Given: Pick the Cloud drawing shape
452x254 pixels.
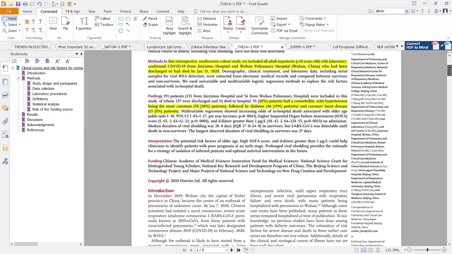Looking at the screenshot, I should 128,18.
